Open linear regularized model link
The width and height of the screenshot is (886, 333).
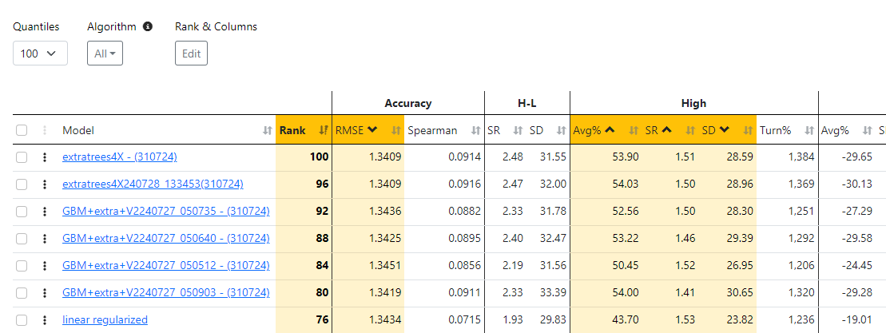(105, 320)
